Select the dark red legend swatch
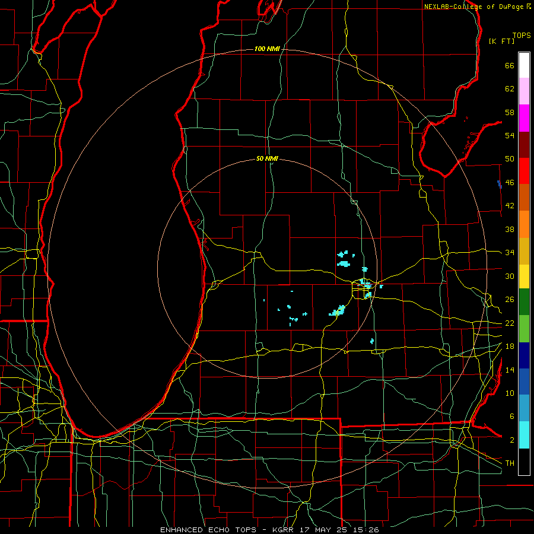The height and width of the screenshot is (534, 534). click(524, 145)
